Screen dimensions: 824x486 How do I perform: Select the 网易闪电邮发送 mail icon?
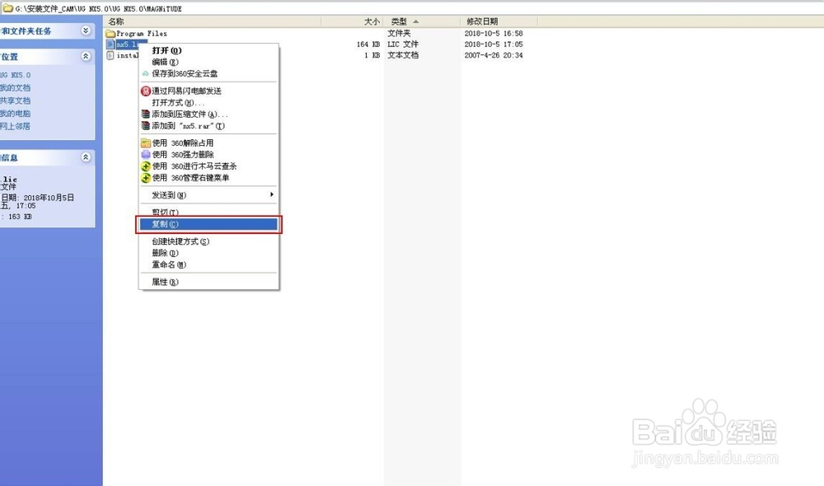click(146, 91)
